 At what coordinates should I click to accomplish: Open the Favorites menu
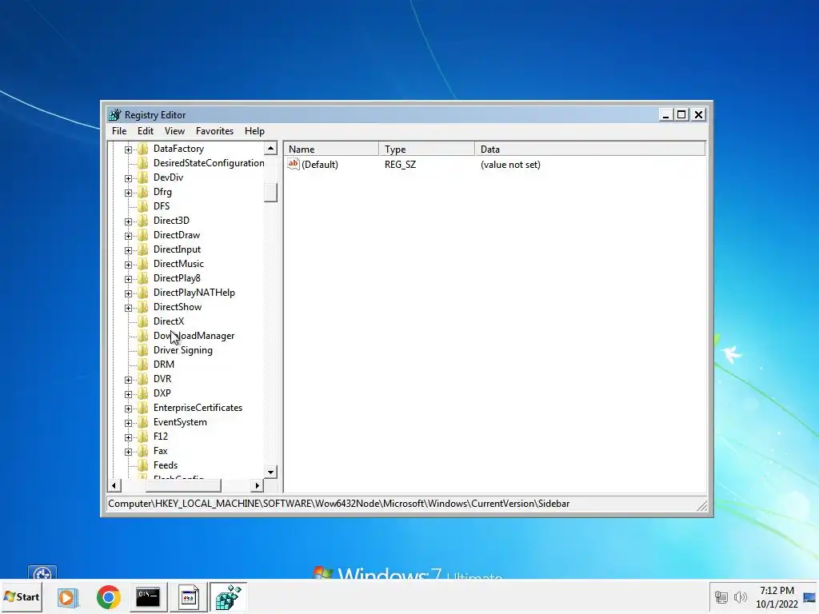point(214,131)
